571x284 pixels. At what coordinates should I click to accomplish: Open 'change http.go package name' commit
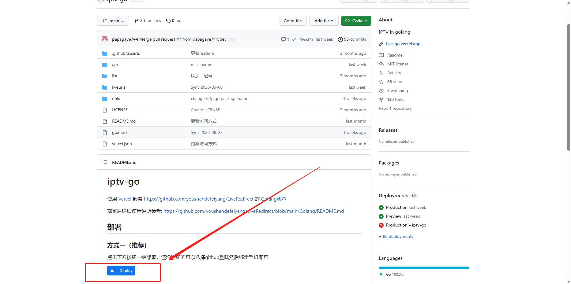tap(220, 98)
